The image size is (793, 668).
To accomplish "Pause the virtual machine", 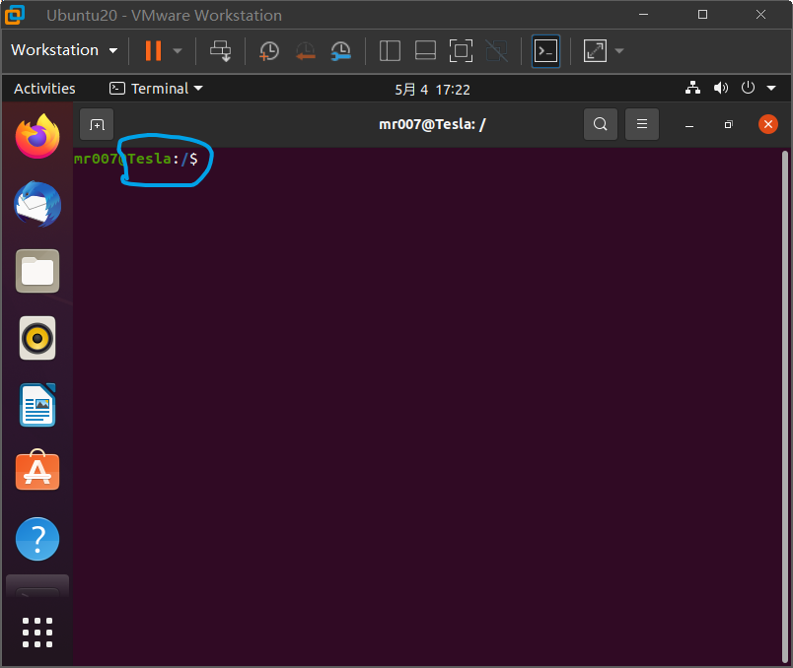I will coord(153,50).
